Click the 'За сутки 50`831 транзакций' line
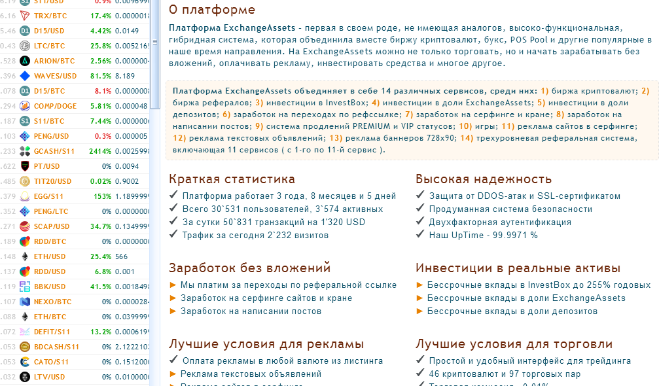Image resolution: width=659 pixels, height=386 pixels. point(274,222)
